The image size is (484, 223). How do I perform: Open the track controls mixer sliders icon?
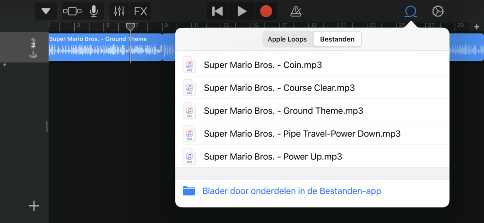[119, 11]
